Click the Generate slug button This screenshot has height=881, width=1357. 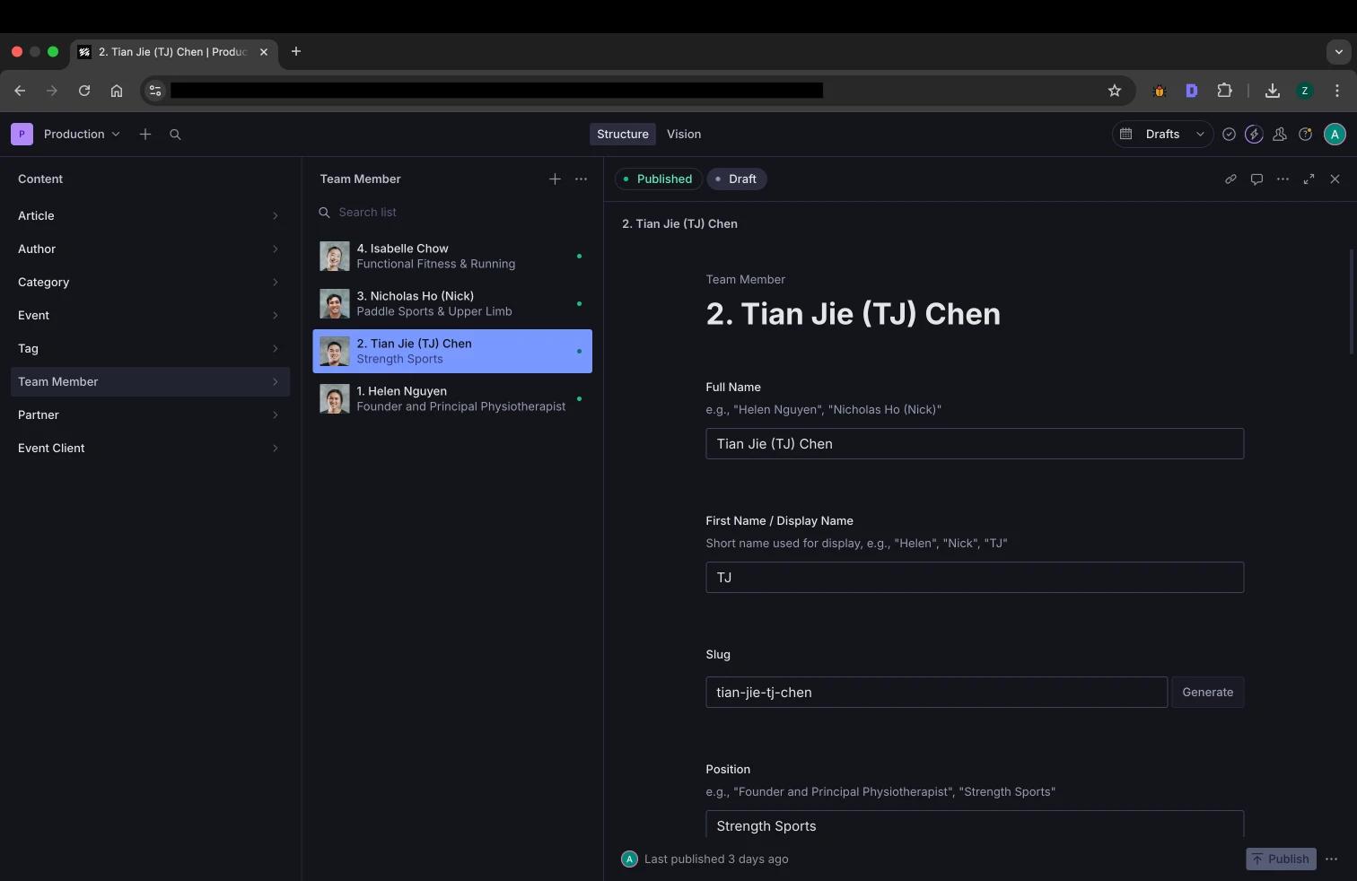pyautogui.click(x=1207, y=692)
